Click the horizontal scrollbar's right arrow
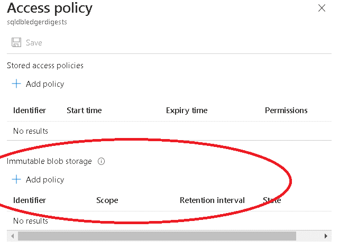 (x=326, y=235)
